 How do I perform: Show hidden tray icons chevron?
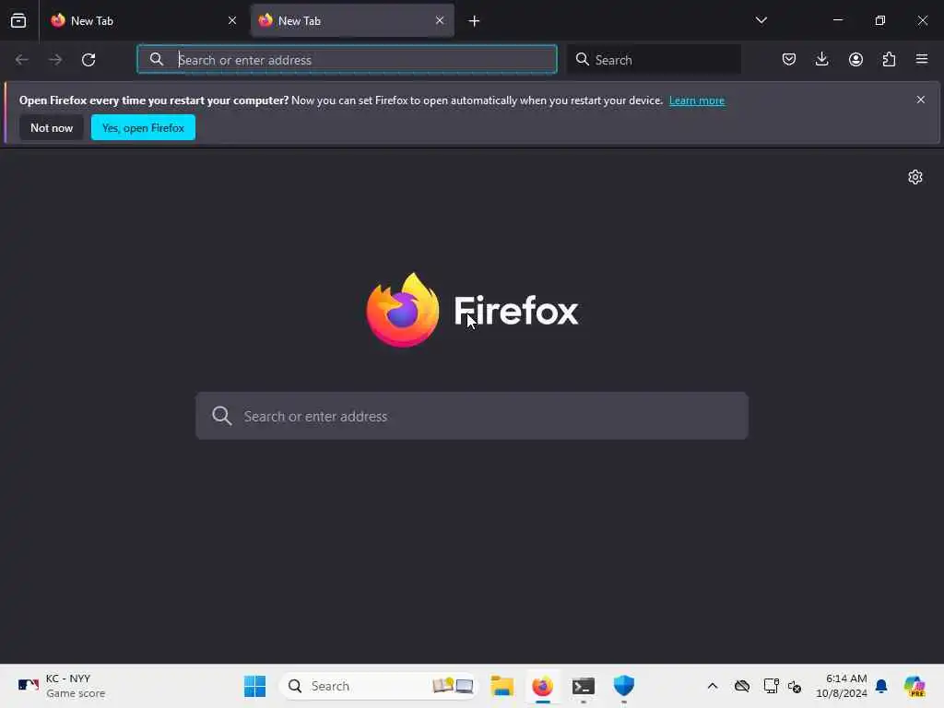tap(713, 686)
